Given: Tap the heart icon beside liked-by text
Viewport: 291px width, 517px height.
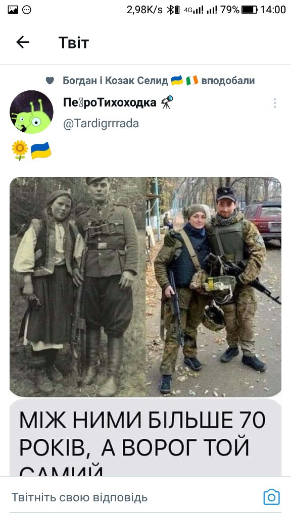Looking at the screenshot, I should click(x=50, y=80).
